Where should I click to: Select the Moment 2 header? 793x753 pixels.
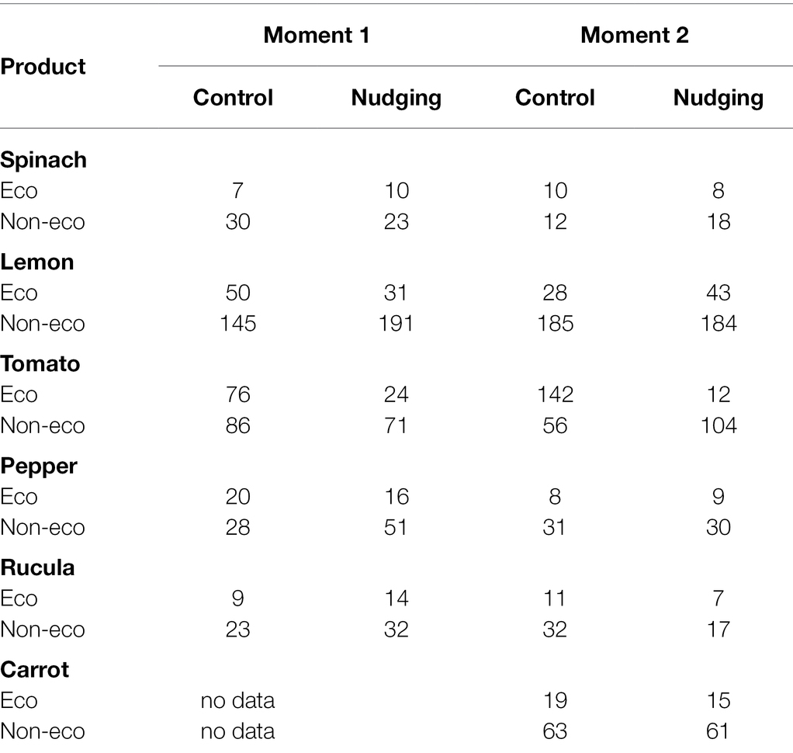click(x=634, y=35)
